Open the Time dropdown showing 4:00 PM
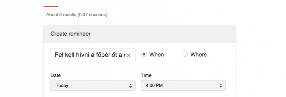Screen dimensions: 286x97 pos(183,86)
